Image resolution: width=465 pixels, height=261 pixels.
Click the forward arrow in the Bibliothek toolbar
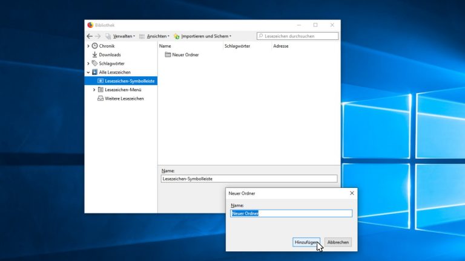(99, 36)
